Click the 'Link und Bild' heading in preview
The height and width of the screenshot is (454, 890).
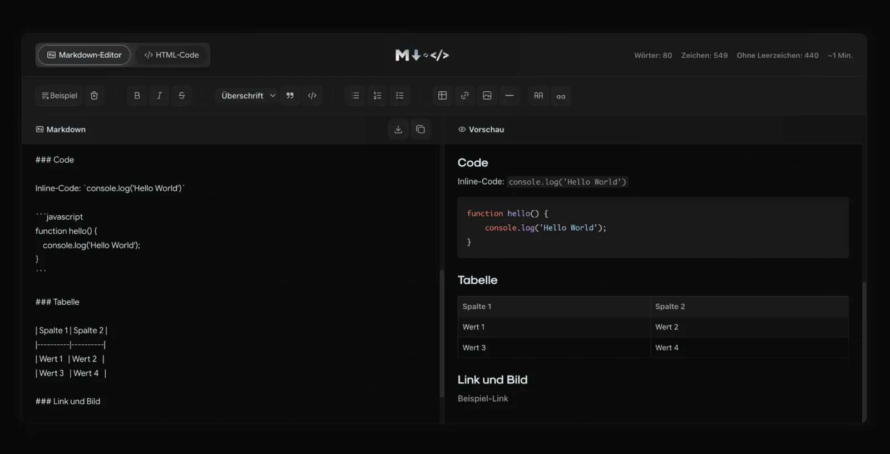point(492,379)
